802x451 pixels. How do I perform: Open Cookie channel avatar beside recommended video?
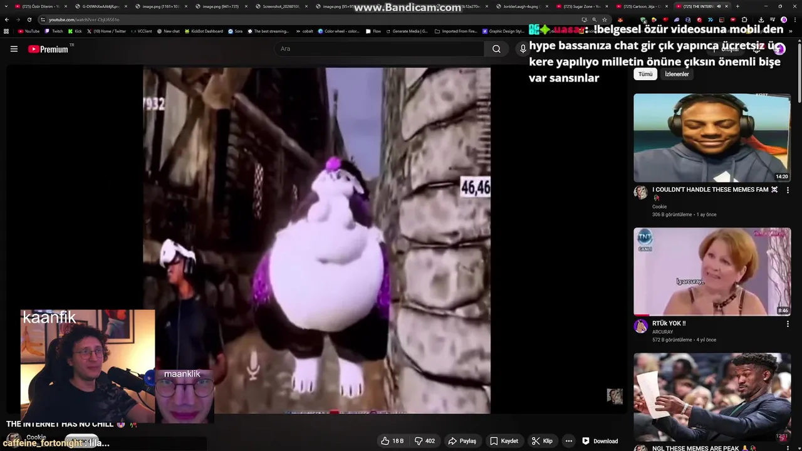pos(640,192)
